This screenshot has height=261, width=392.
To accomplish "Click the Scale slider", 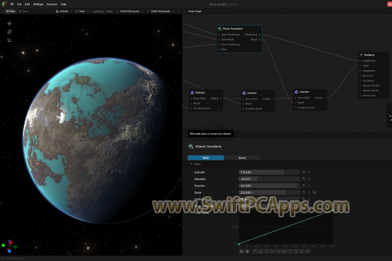I will 269,192.
